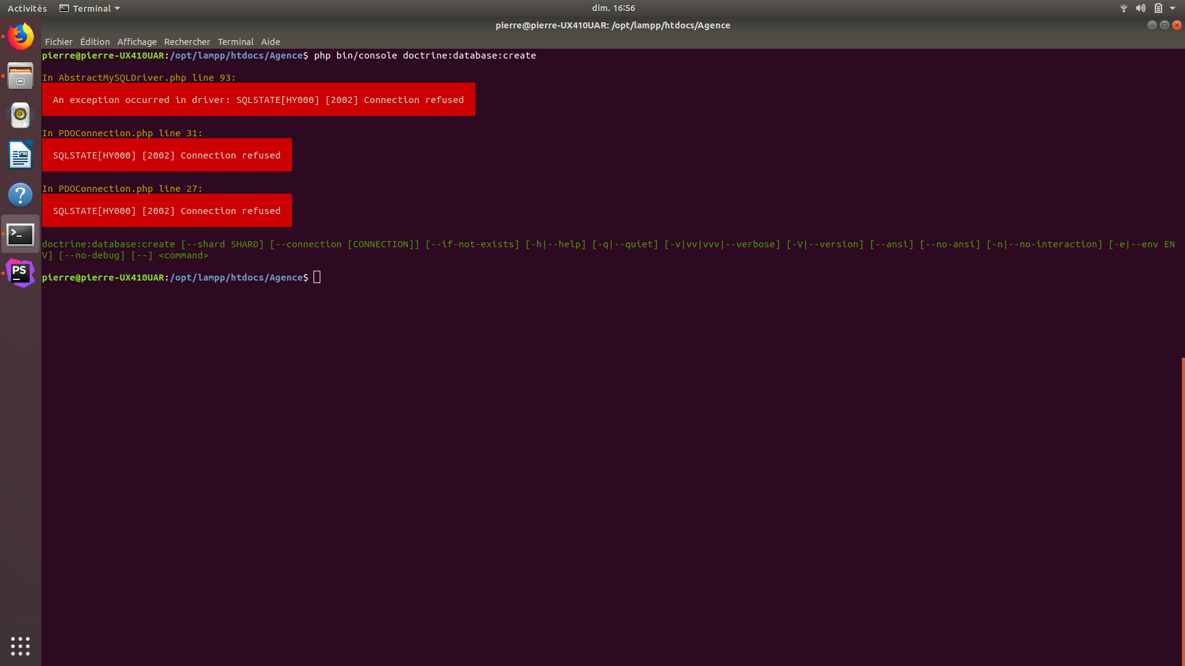Click the volume speaker indicator

click(1141, 8)
